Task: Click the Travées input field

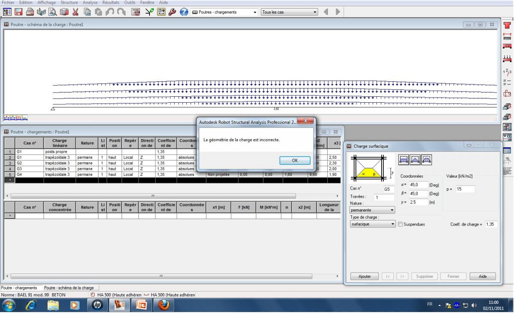Action: [385, 198]
